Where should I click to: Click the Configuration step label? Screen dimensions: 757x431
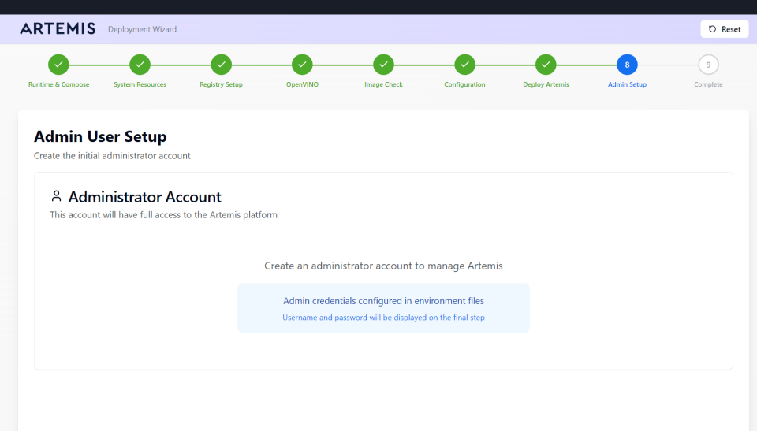point(465,84)
